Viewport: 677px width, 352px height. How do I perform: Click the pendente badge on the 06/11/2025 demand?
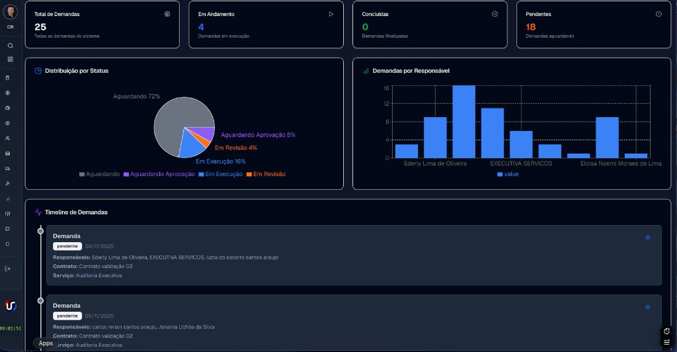[x=67, y=316]
